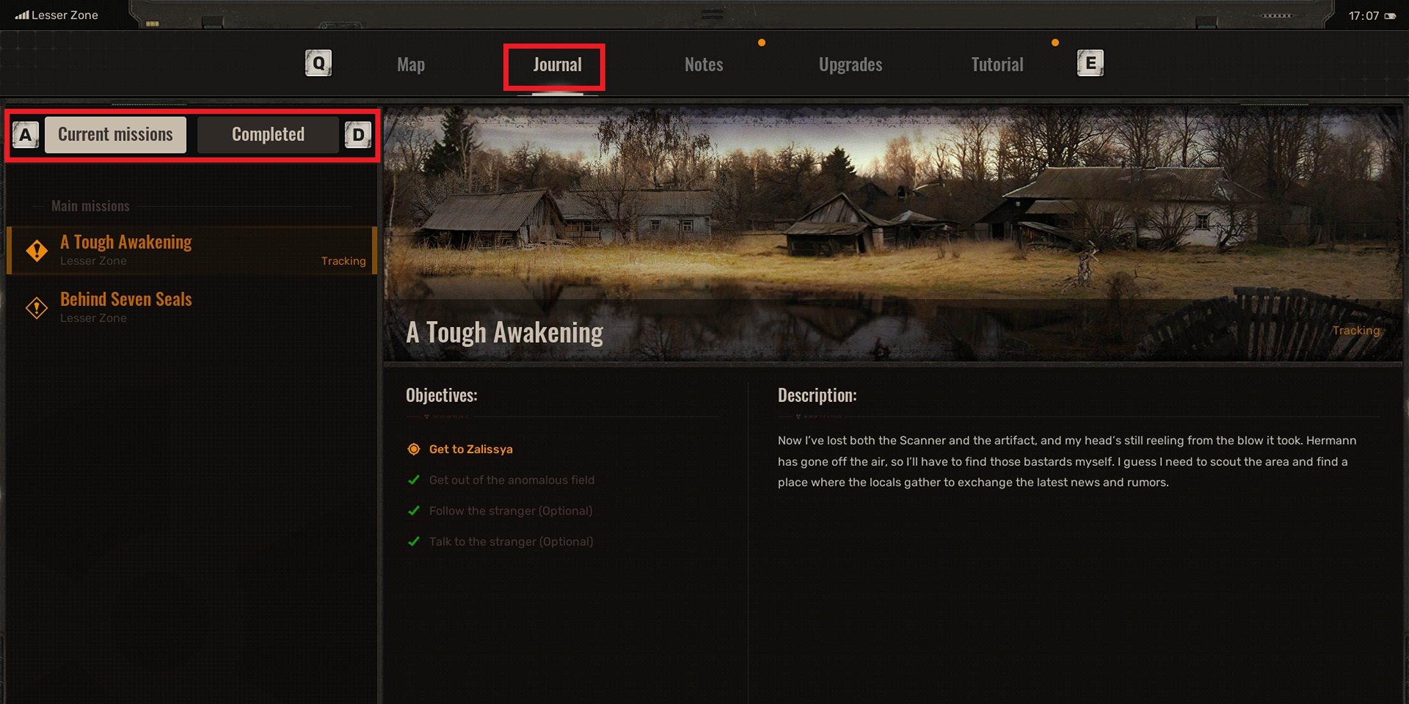
Task: Open Journal tab in top navigation
Action: click(555, 64)
